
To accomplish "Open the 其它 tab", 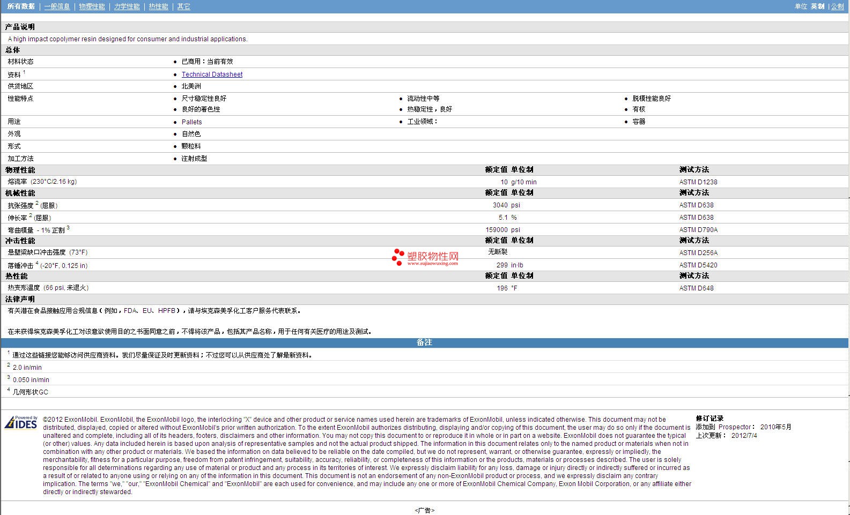I will click(183, 6).
